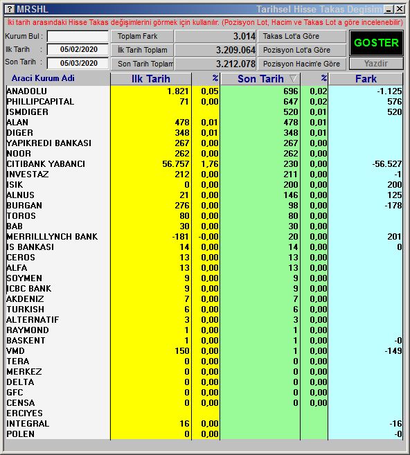Select the YAPIKREDI BANKASI row
This screenshot has height=455, width=410.
pyautogui.click(x=204, y=143)
